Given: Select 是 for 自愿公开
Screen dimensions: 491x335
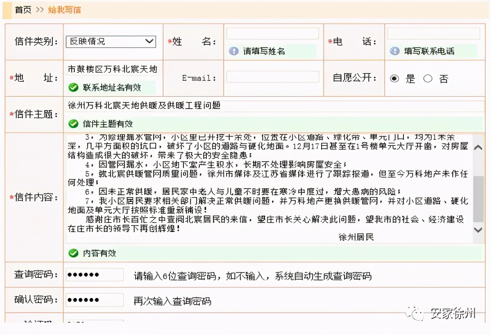Looking at the screenshot, I should tap(394, 79).
